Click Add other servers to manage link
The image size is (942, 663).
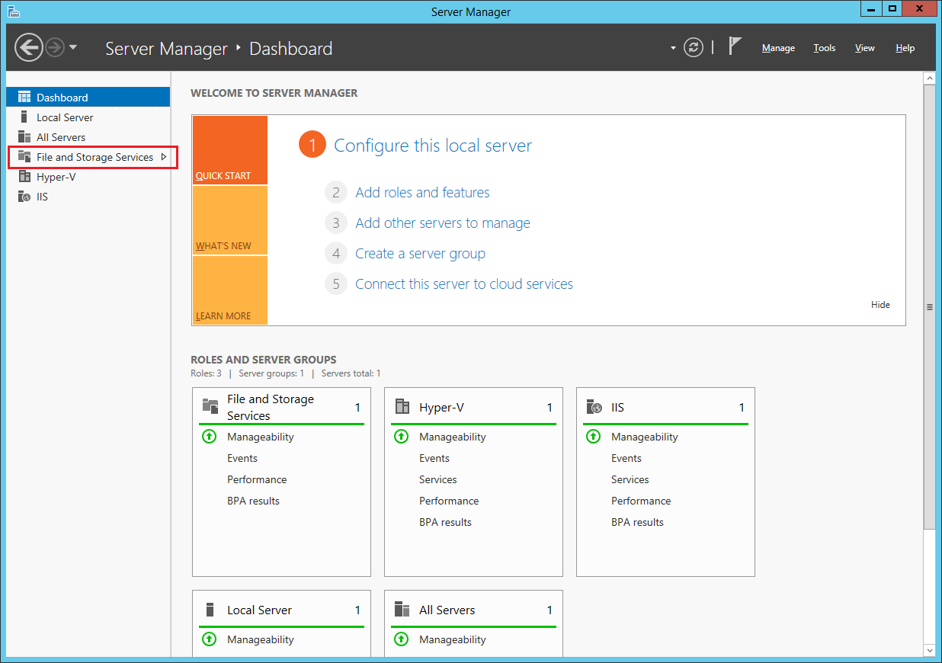tap(443, 223)
